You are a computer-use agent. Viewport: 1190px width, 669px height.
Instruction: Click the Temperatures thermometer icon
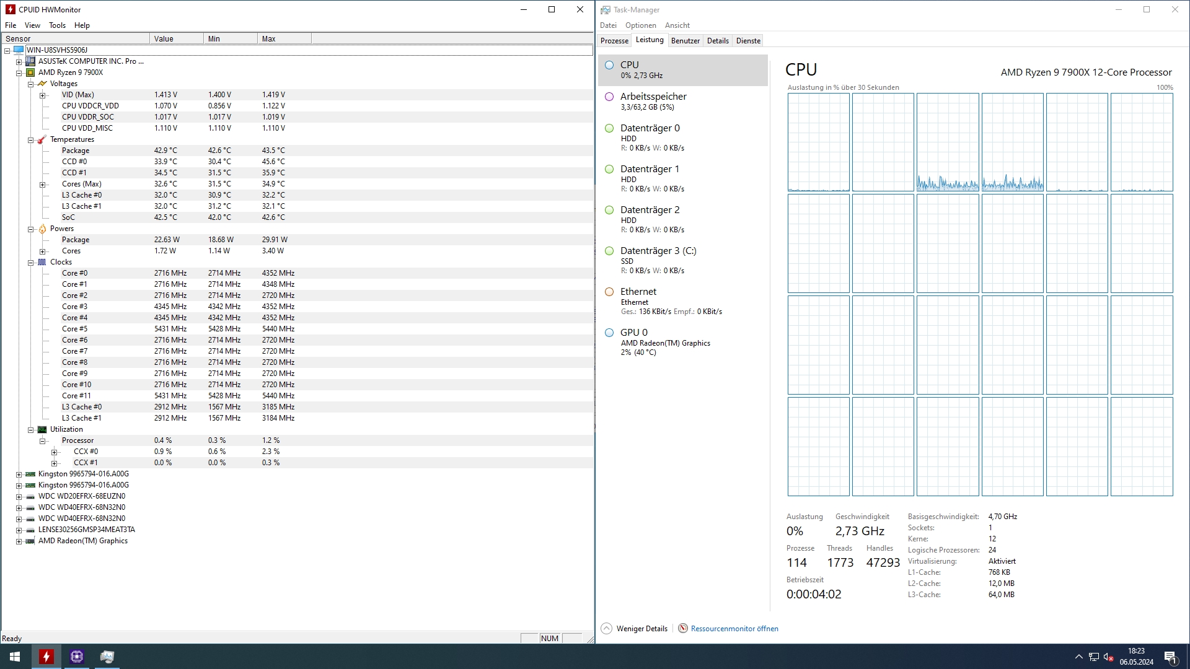coord(42,140)
